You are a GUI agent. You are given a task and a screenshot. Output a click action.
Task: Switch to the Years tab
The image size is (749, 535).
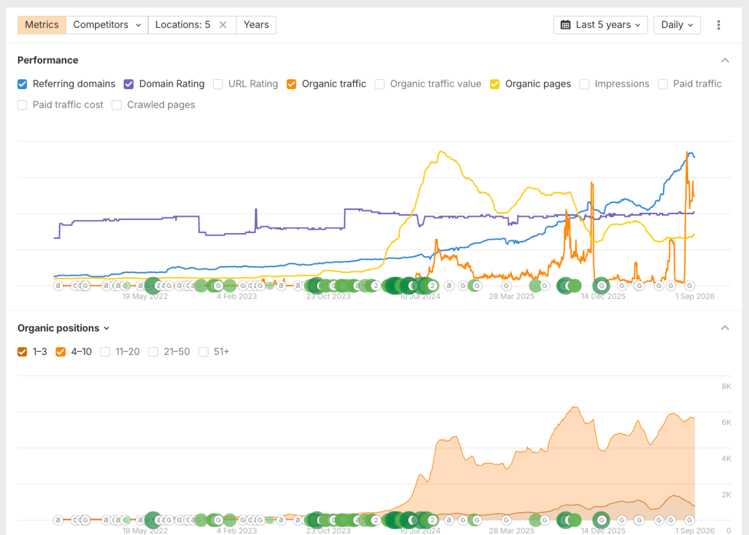(256, 25)
